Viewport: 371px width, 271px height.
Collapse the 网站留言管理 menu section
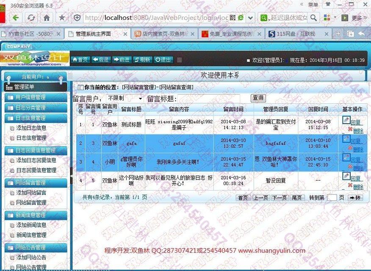36,183
